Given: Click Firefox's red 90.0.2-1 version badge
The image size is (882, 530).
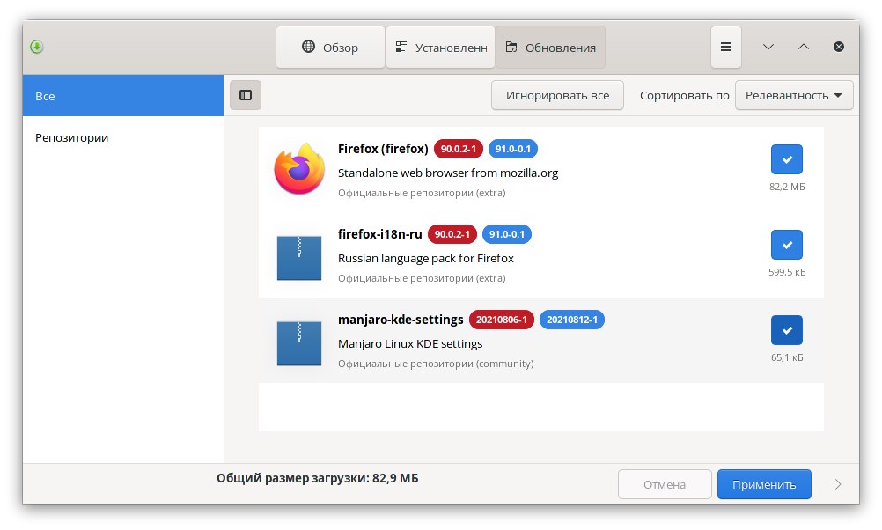Looking at the screenshot, I should pyautogui.click(x=459, y=149).
